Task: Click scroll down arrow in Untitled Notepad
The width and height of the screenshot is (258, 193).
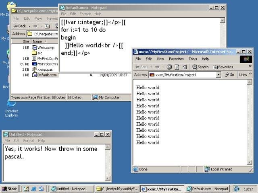Action: pyautogui.click(x=108, y=179)
